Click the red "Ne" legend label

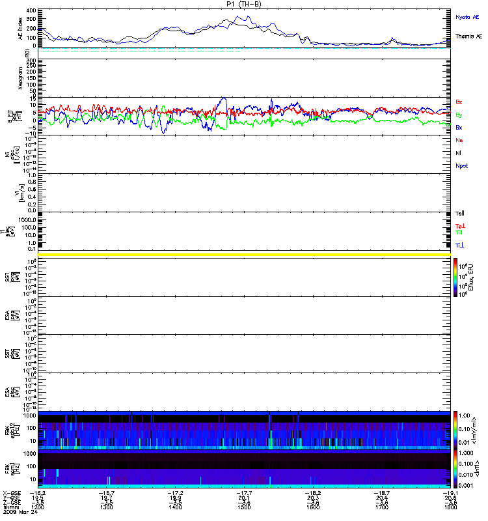coord(459,140)
